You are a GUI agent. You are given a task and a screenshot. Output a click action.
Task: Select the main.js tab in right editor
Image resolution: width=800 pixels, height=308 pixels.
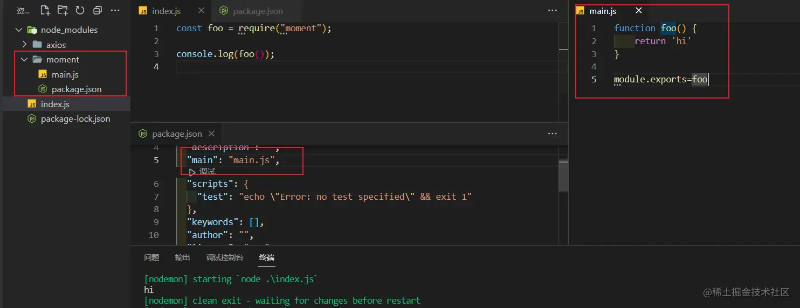point(609,11)
